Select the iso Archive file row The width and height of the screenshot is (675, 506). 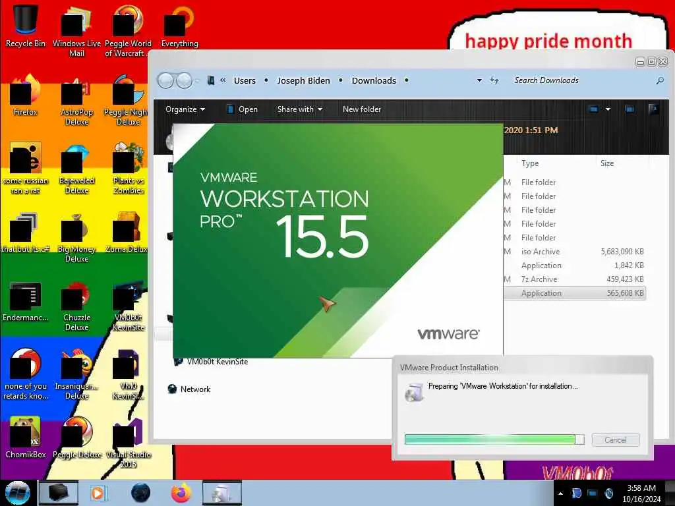(x=575, y=251)
